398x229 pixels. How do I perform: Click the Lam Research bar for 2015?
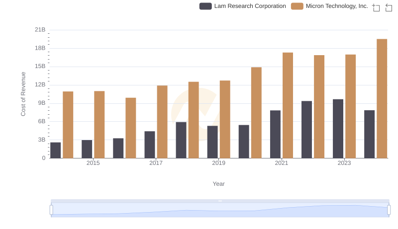coord(87,149)
